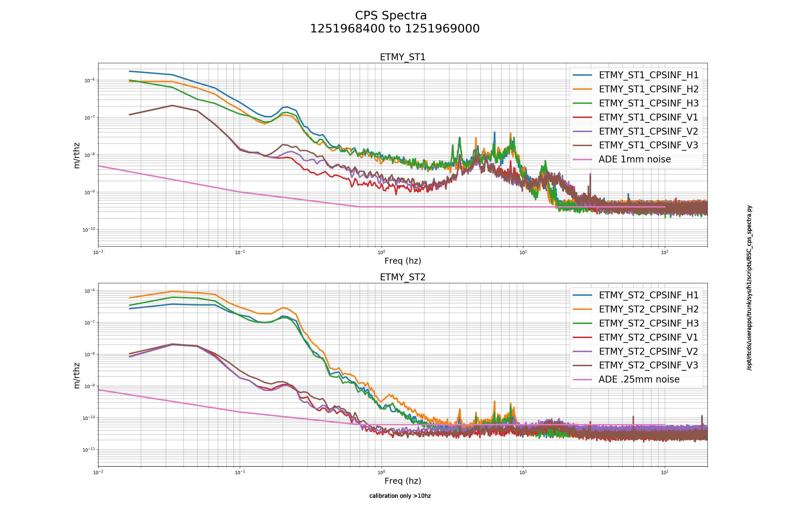Click the 10⁻¹¹ y-axis tick of the ETMY_ST2 plot
This screenshot has width=786, height=524.
coord(88,449)
